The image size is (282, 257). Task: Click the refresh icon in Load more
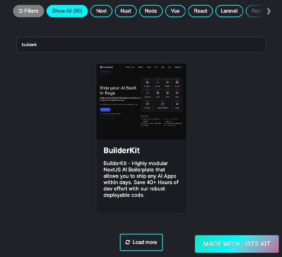(x=128, y=242)
